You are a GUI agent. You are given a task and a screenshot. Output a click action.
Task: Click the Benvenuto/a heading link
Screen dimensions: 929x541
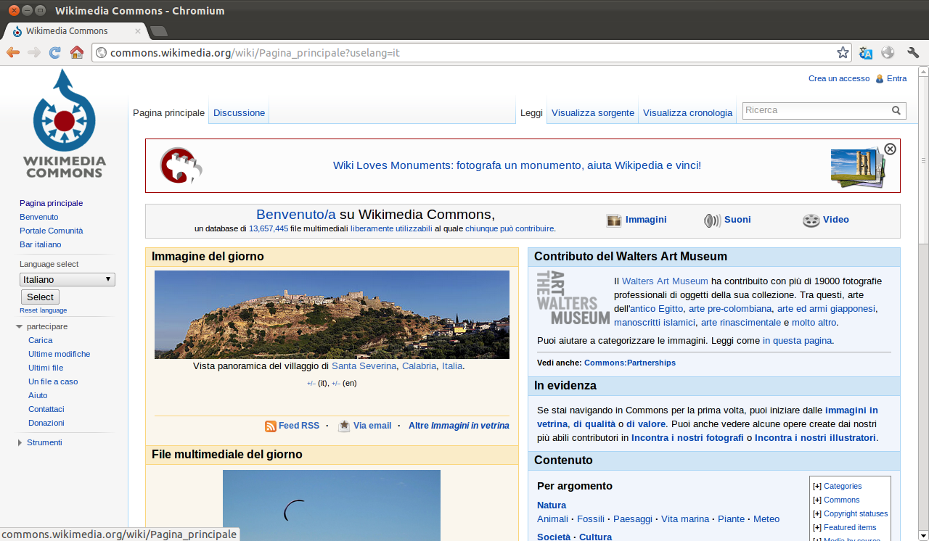point(296,215)
